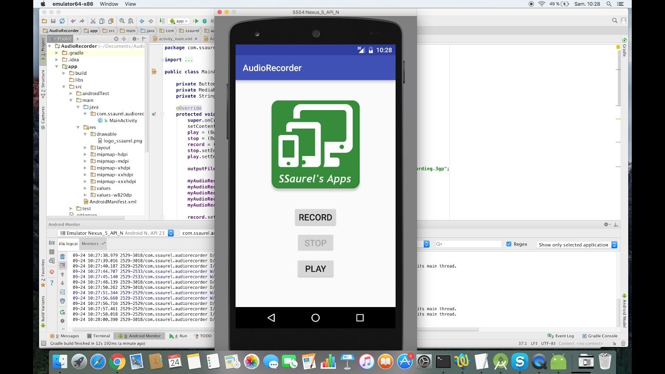
Task: Tap the emulator Back navigation button
Action: click(271, 318)
